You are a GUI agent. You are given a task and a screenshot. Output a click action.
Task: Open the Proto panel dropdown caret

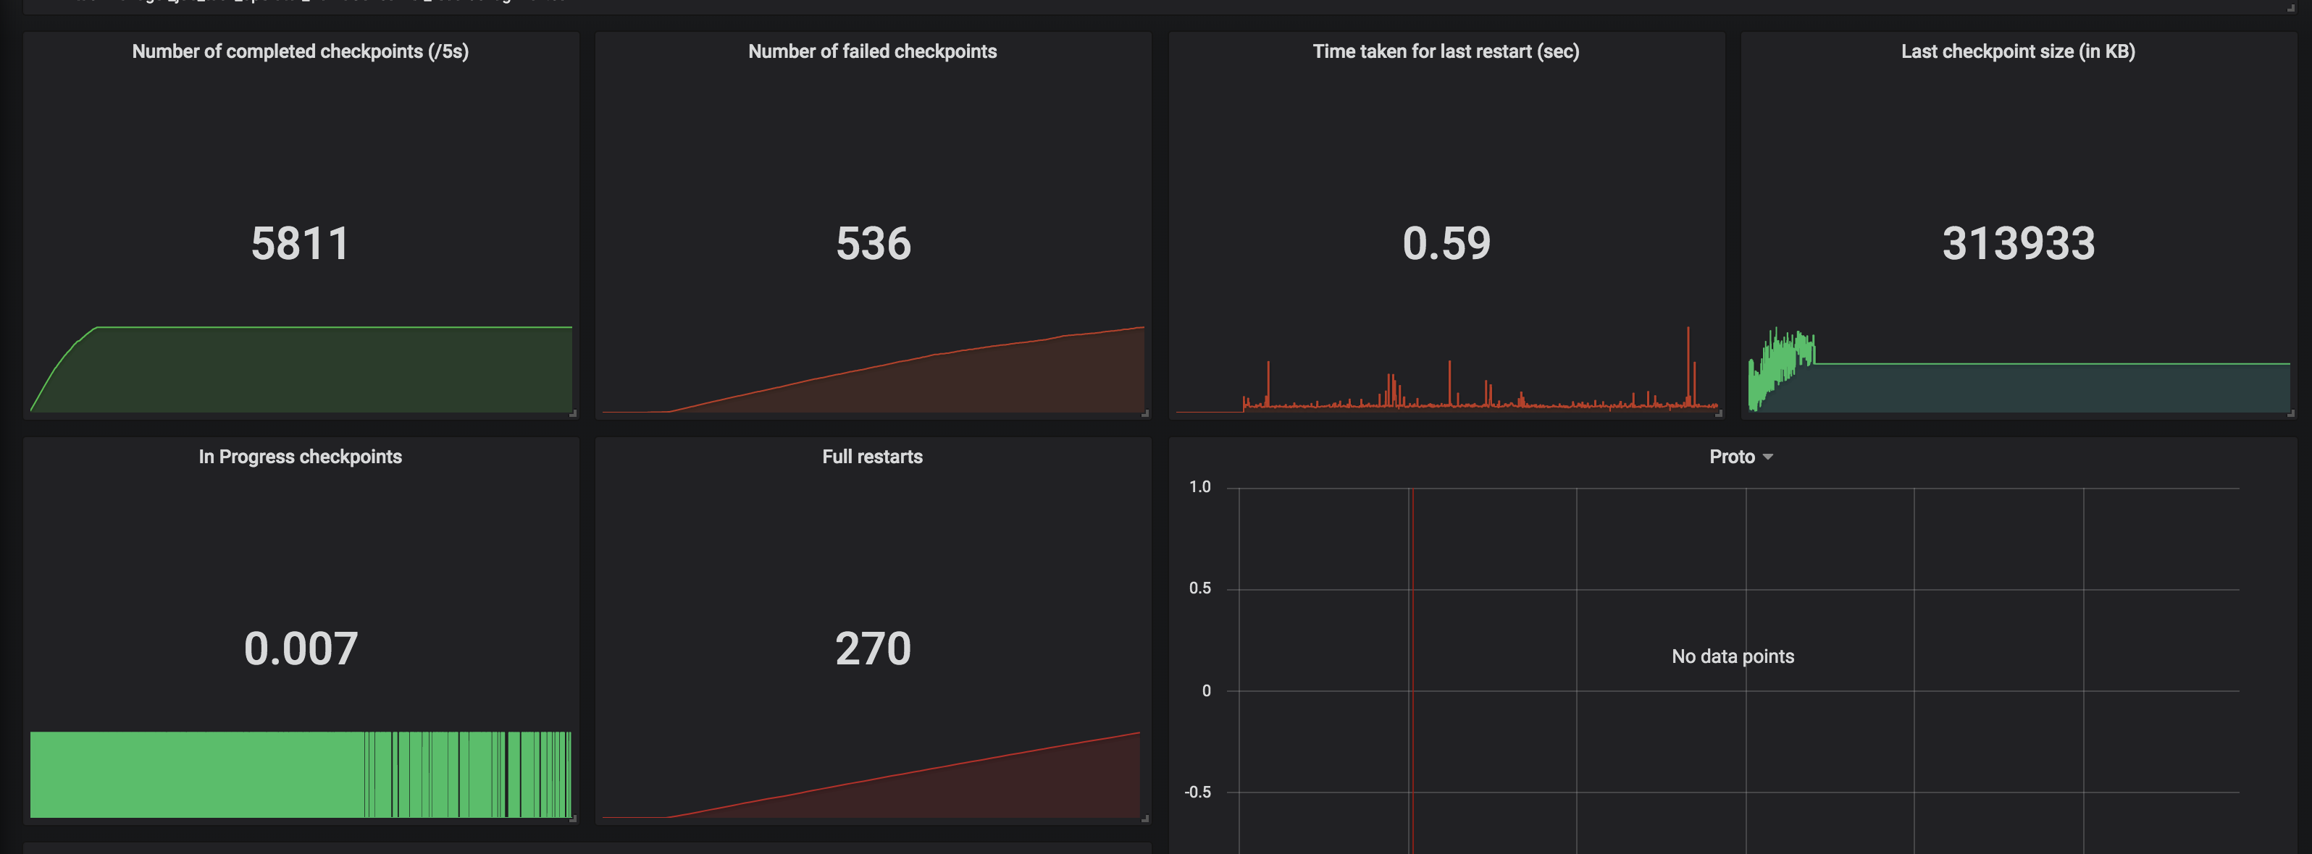point(1768,457)
